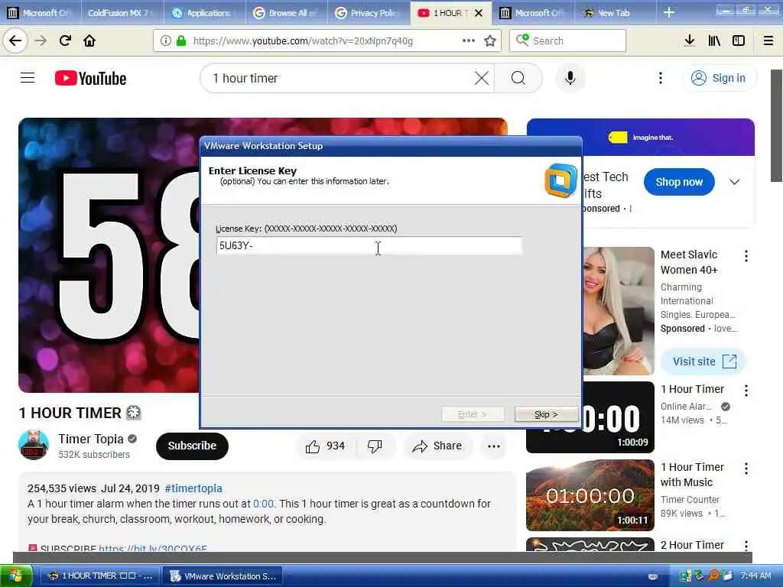783x587 pixels.
Task: Click the 0:00 timestamp link in description
Action: [263, 504]
